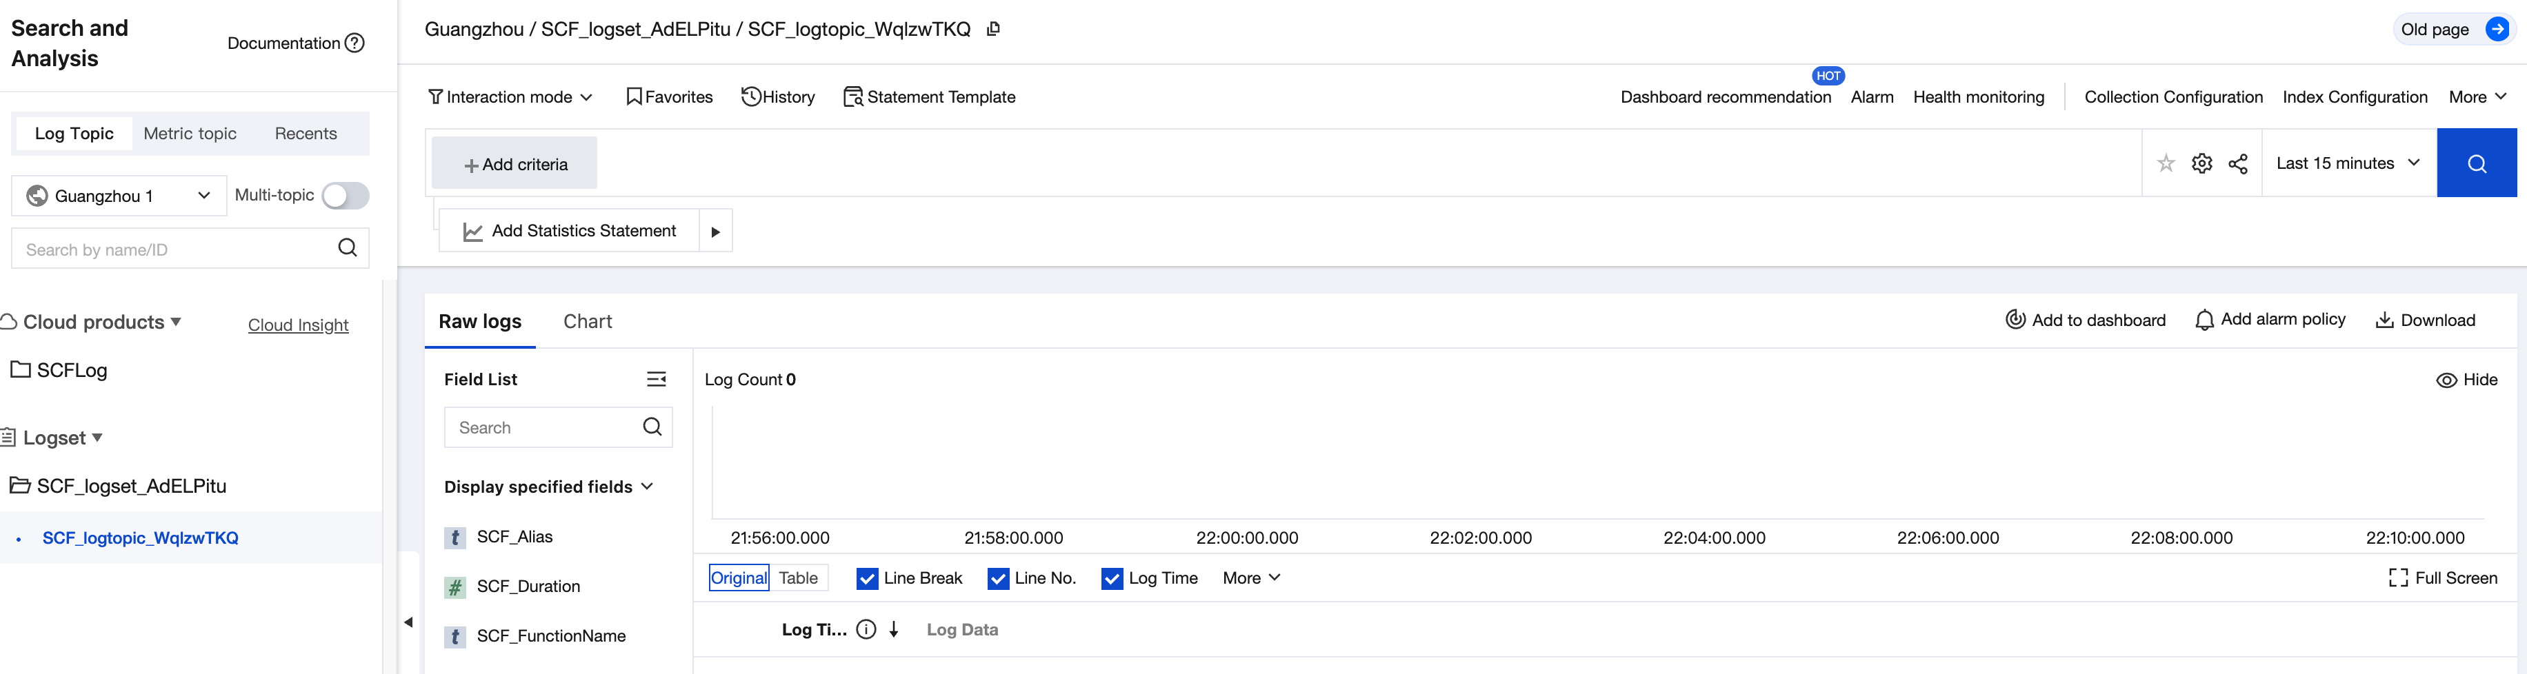
Task: Run the query with the blue search button
Action: [x=2476, y=163]
